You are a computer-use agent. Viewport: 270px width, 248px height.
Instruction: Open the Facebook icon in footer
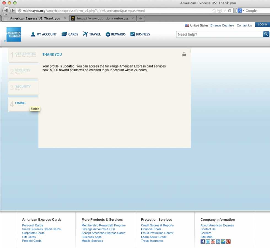(x=203, y=242)
